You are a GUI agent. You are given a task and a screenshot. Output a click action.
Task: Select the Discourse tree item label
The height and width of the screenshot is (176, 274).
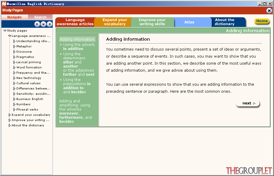pos(24,52)
